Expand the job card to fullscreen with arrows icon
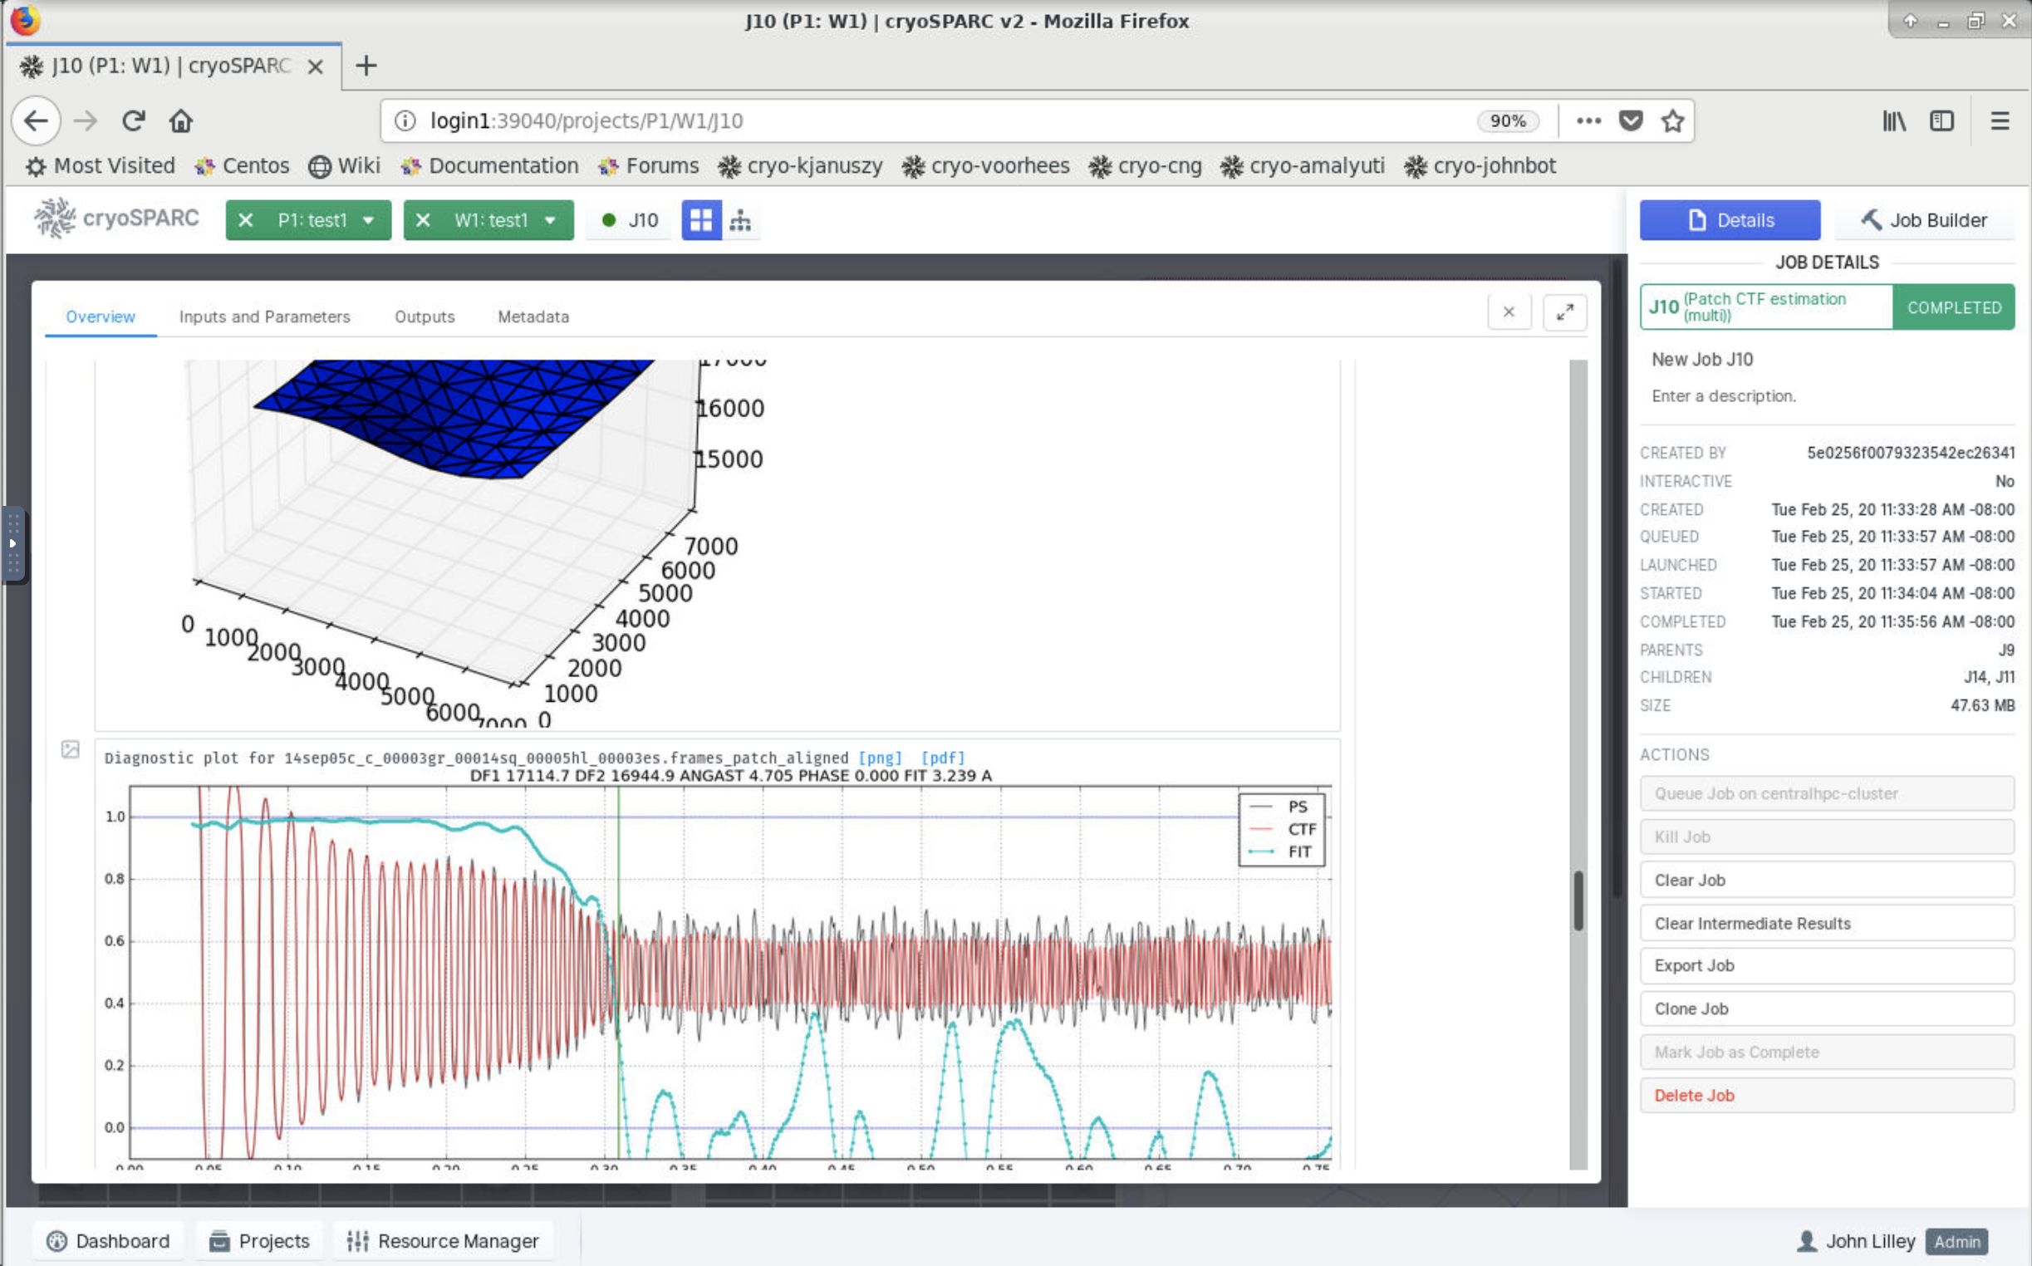 tap(1564, 312)
